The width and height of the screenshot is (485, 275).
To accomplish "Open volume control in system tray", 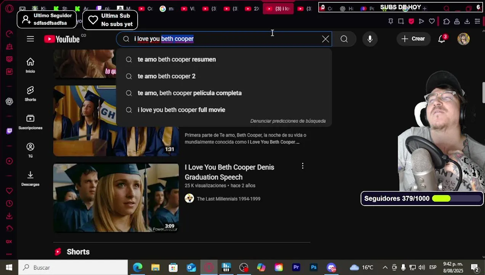I will click(x=422, y=267).
